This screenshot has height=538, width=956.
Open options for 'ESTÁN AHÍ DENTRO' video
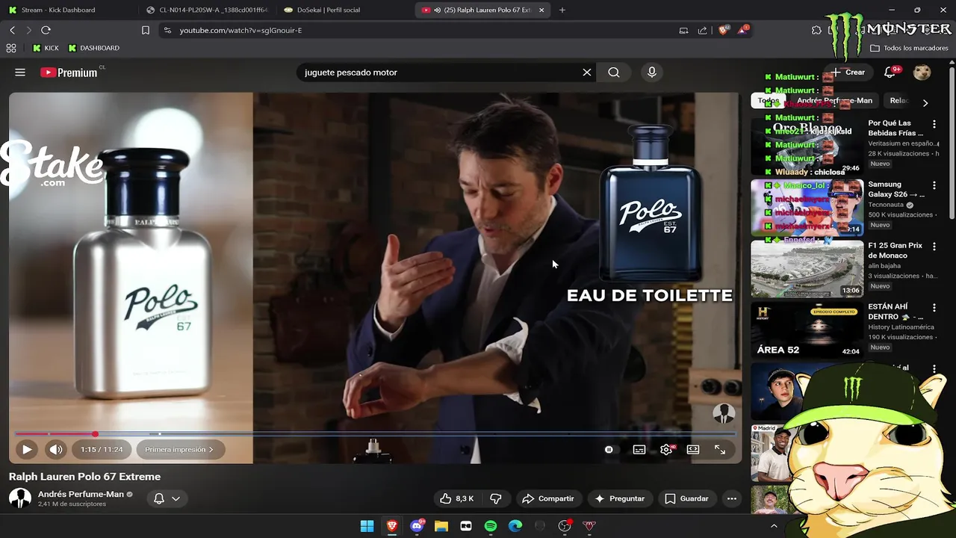click(x=934, y=308)
